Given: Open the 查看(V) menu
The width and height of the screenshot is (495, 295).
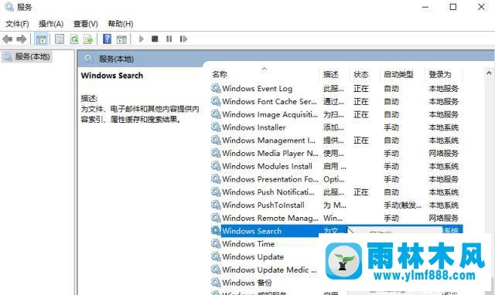Looking at the screenshot, I should pos(86,24).
